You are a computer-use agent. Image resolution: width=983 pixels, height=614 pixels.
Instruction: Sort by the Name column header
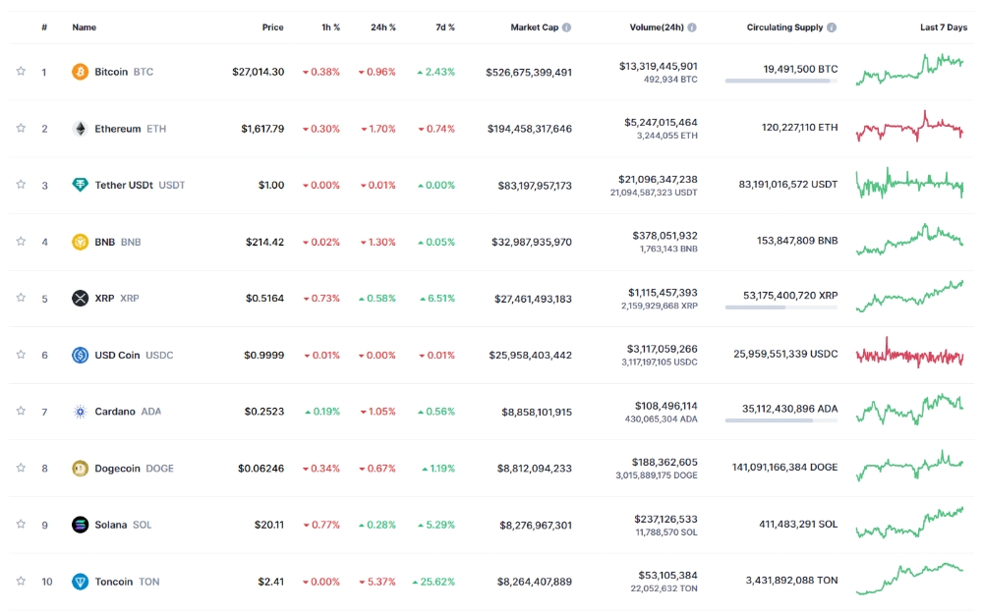[x=84, y=28]
